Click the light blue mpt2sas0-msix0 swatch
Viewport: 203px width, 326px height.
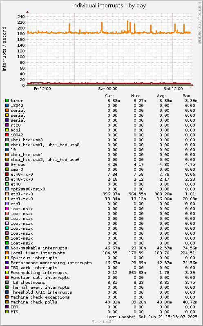point(7,189)
